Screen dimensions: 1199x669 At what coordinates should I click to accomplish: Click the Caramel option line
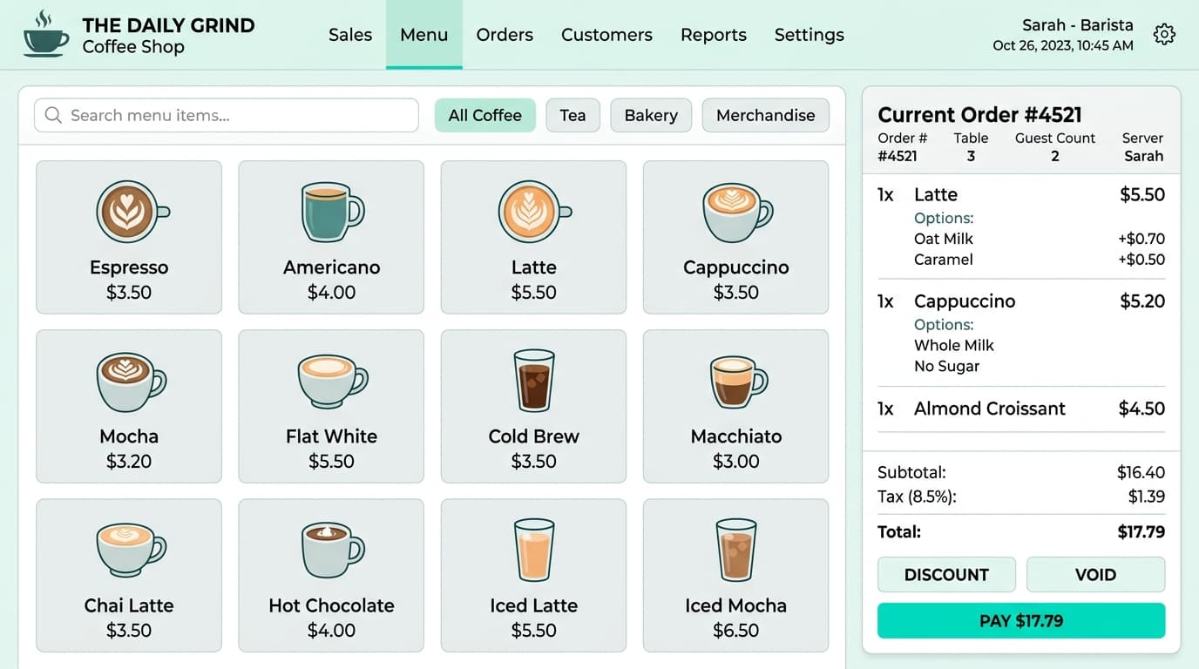pos(1040,260)
